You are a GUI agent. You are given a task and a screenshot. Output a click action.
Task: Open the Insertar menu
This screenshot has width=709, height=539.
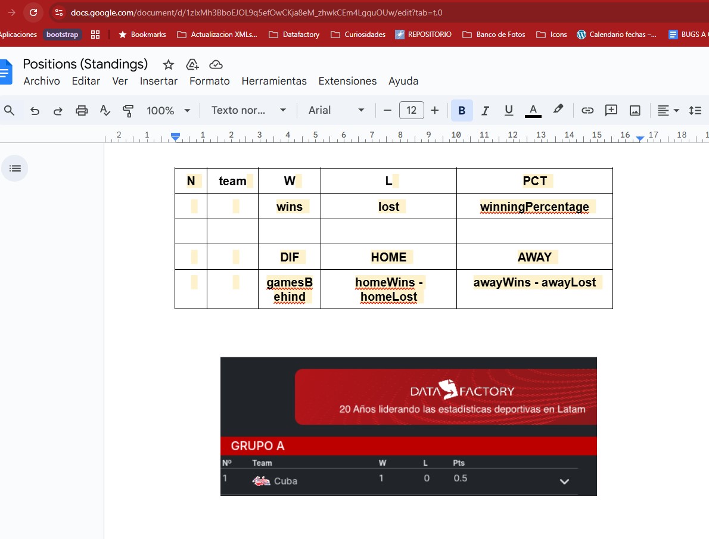click(158, 81)
